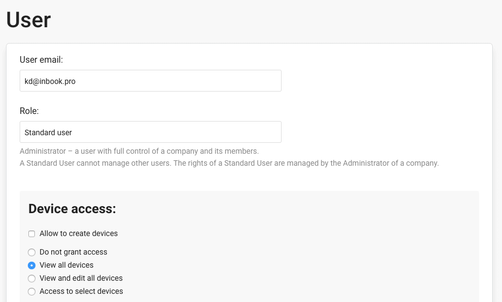Click the "Device access:" section heading
This screenshot has height=302, width=502.
(x=72, y=209)
